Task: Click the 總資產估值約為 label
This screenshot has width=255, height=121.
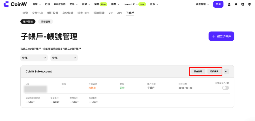Action: pyautogui.click(x=33, y=98)
